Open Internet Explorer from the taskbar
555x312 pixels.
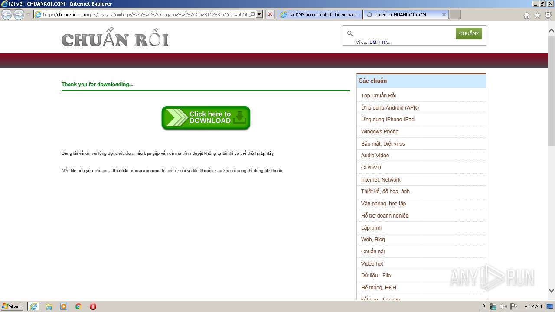34,306
